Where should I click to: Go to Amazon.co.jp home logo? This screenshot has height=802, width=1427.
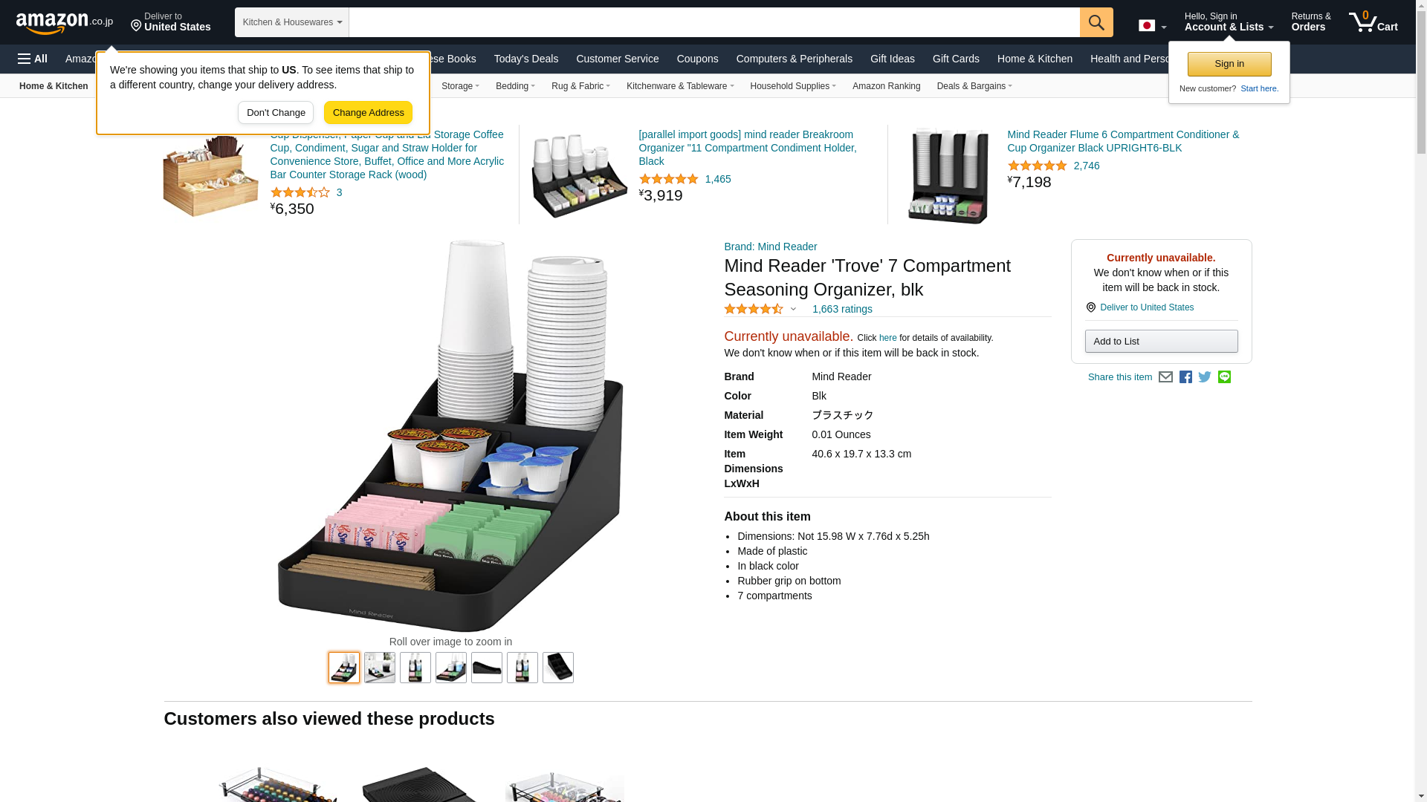[x=65, y=22]
